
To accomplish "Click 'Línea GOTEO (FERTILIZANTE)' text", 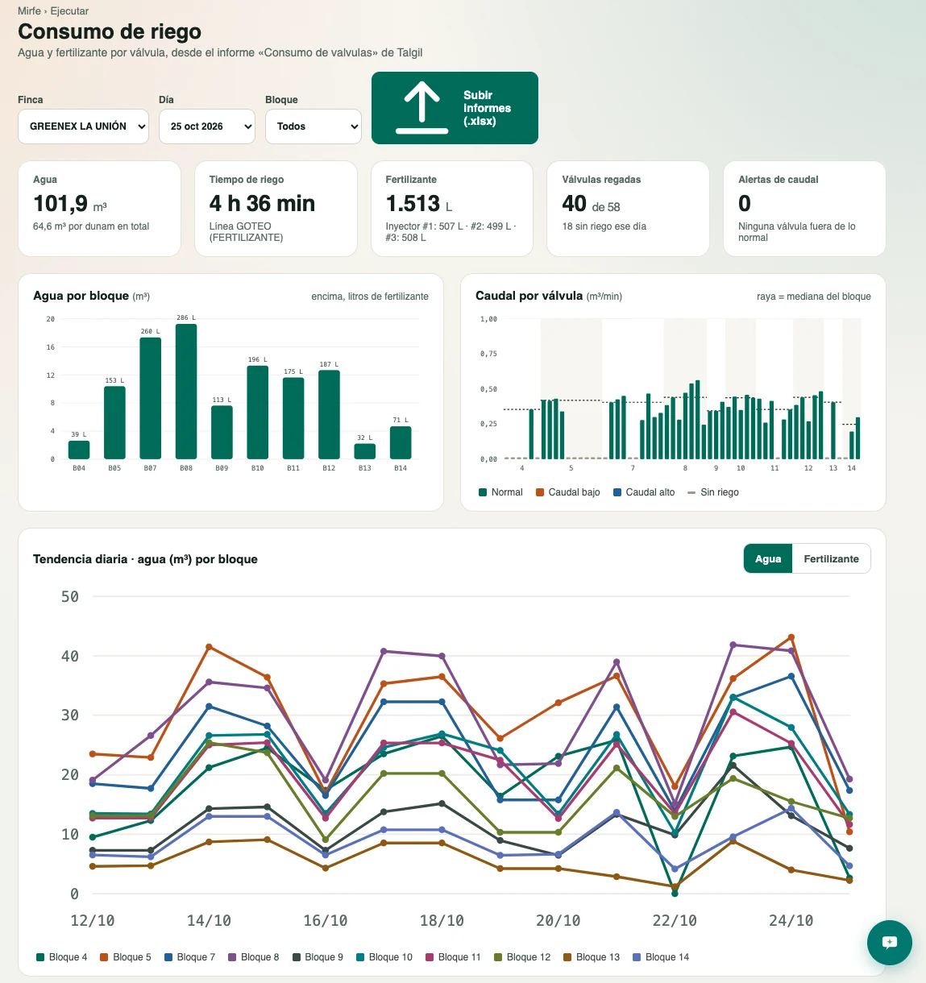I will pyautogui.click(x=246, y=232).
